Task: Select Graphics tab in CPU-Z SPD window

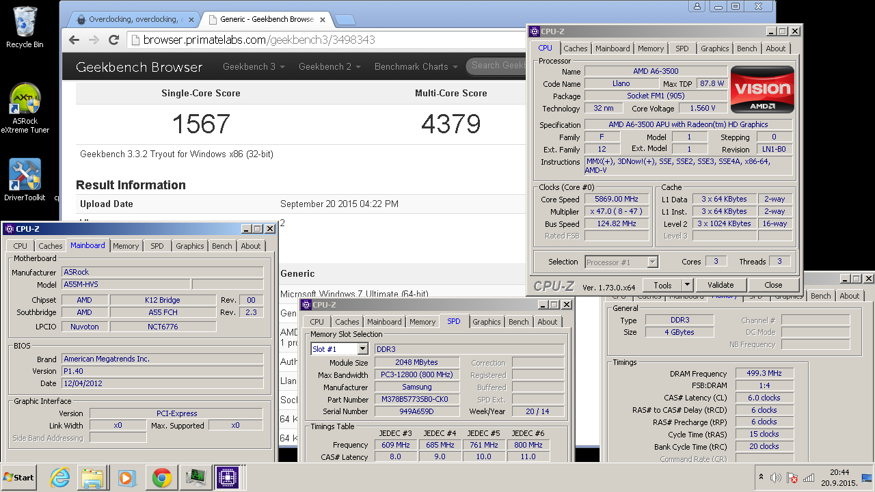Action: pyautogui.click(x=487, y=322)
